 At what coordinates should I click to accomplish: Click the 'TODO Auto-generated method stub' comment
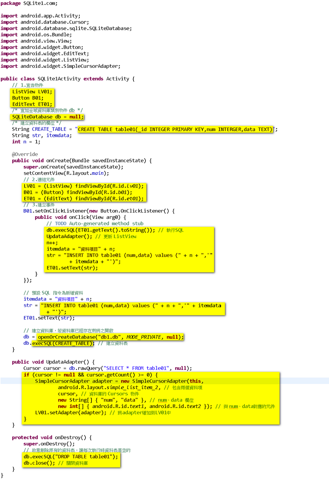click(95, 224)
